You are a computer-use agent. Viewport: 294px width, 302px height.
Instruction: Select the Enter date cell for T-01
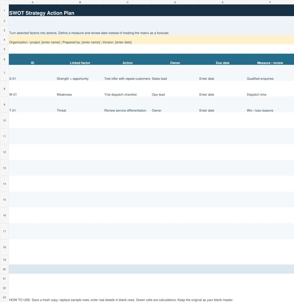[223, 104]
